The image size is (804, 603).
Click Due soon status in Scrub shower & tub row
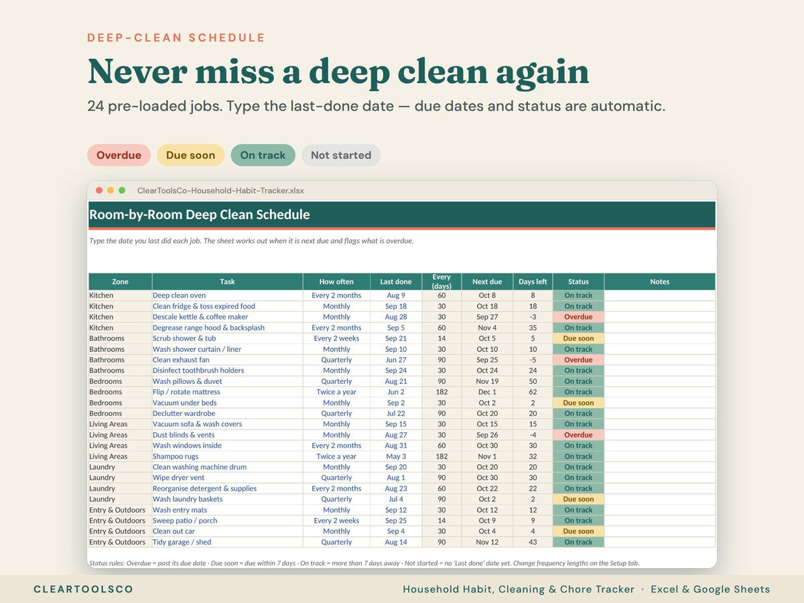(x=578, y=338)
